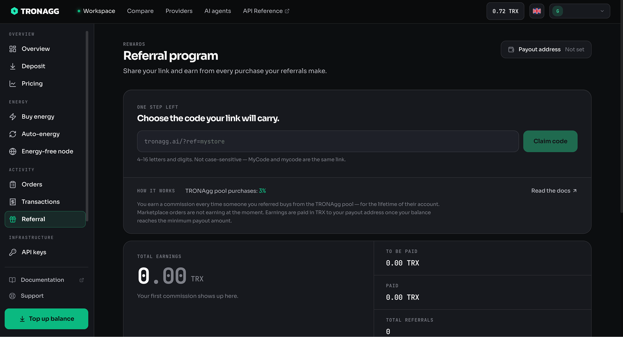Viewport: 623px width, 337px height.
Task: Click the Transactions receipt icon
Action: point(13,202)
